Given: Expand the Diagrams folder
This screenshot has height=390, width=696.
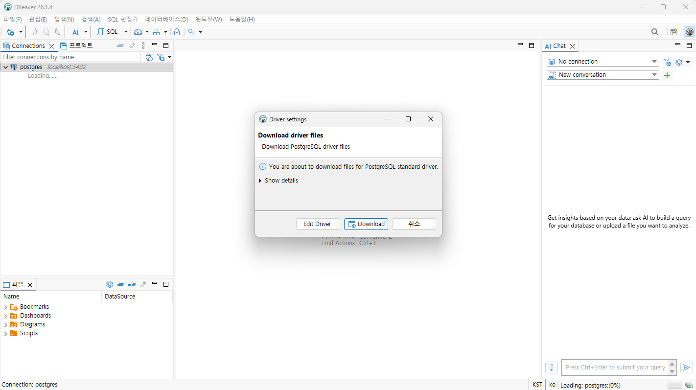Looking at the screenshot, I should coord(5,325).
